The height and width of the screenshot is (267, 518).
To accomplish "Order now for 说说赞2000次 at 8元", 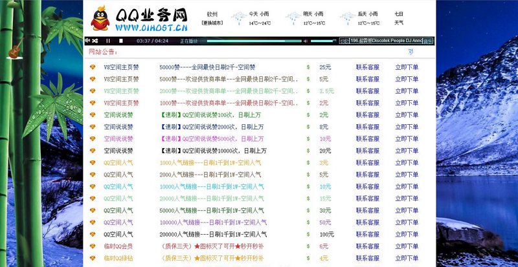I will coord(407,127).
